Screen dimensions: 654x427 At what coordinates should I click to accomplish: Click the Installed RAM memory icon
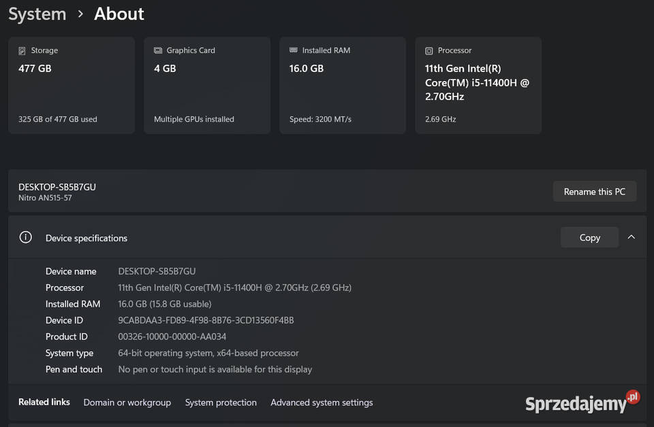pyautogui.click(x=293, y=50)
